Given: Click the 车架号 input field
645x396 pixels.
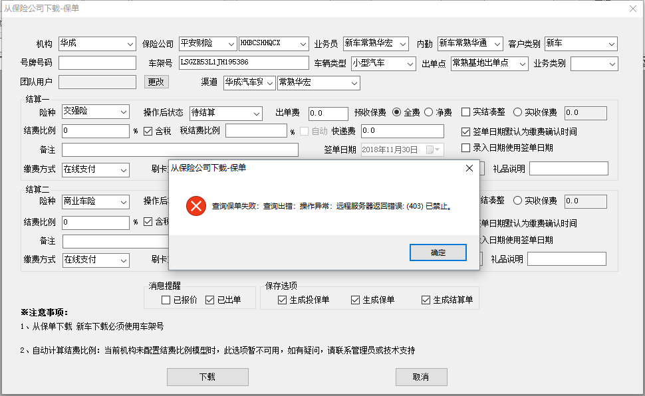Looking at the screenshot, I should pos(244,63).
